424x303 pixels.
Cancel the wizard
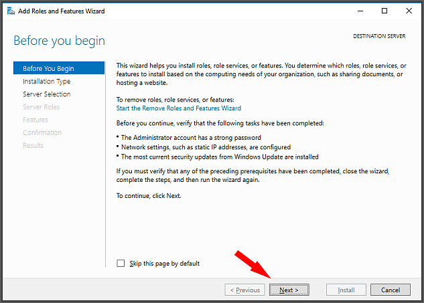[391, 290]
